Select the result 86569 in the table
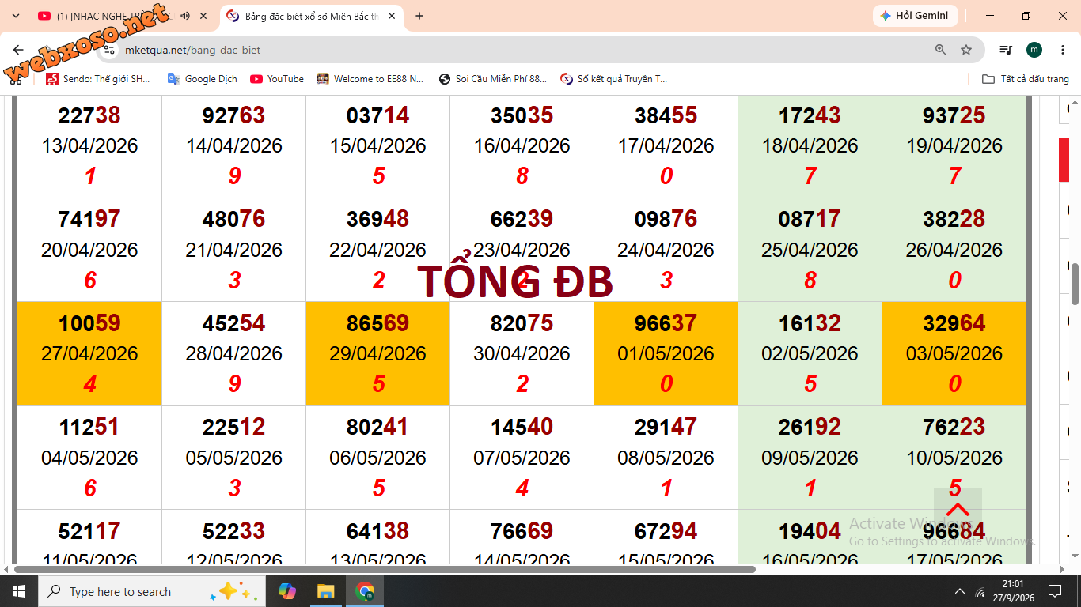 377,323
